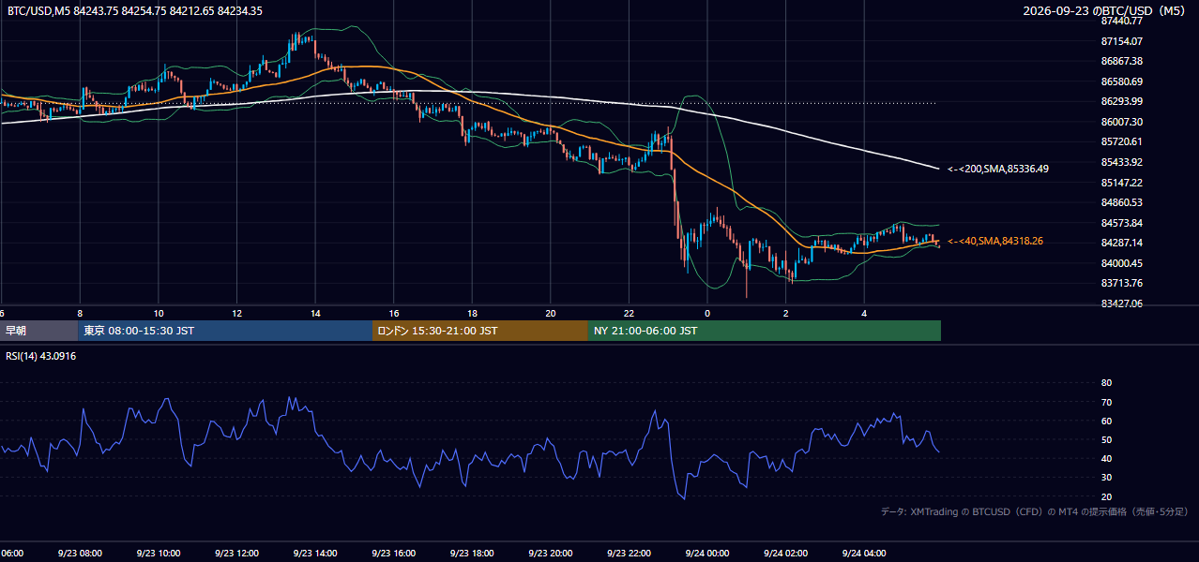Click RSI scale label 50
1199x562 pixels.
1106,439
